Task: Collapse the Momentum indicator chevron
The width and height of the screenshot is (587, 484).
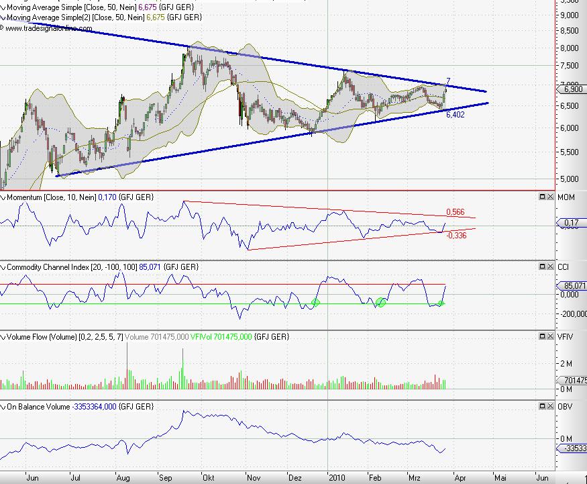Action: point(3,197)
